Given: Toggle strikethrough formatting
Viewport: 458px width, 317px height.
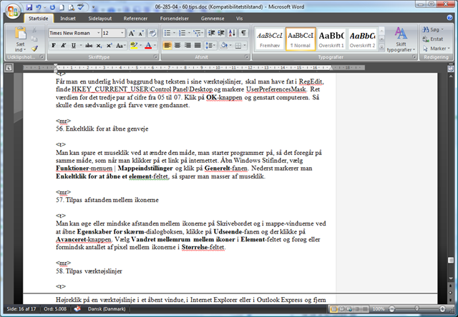Looking at the screenshot, I should (x=87, y=46).
